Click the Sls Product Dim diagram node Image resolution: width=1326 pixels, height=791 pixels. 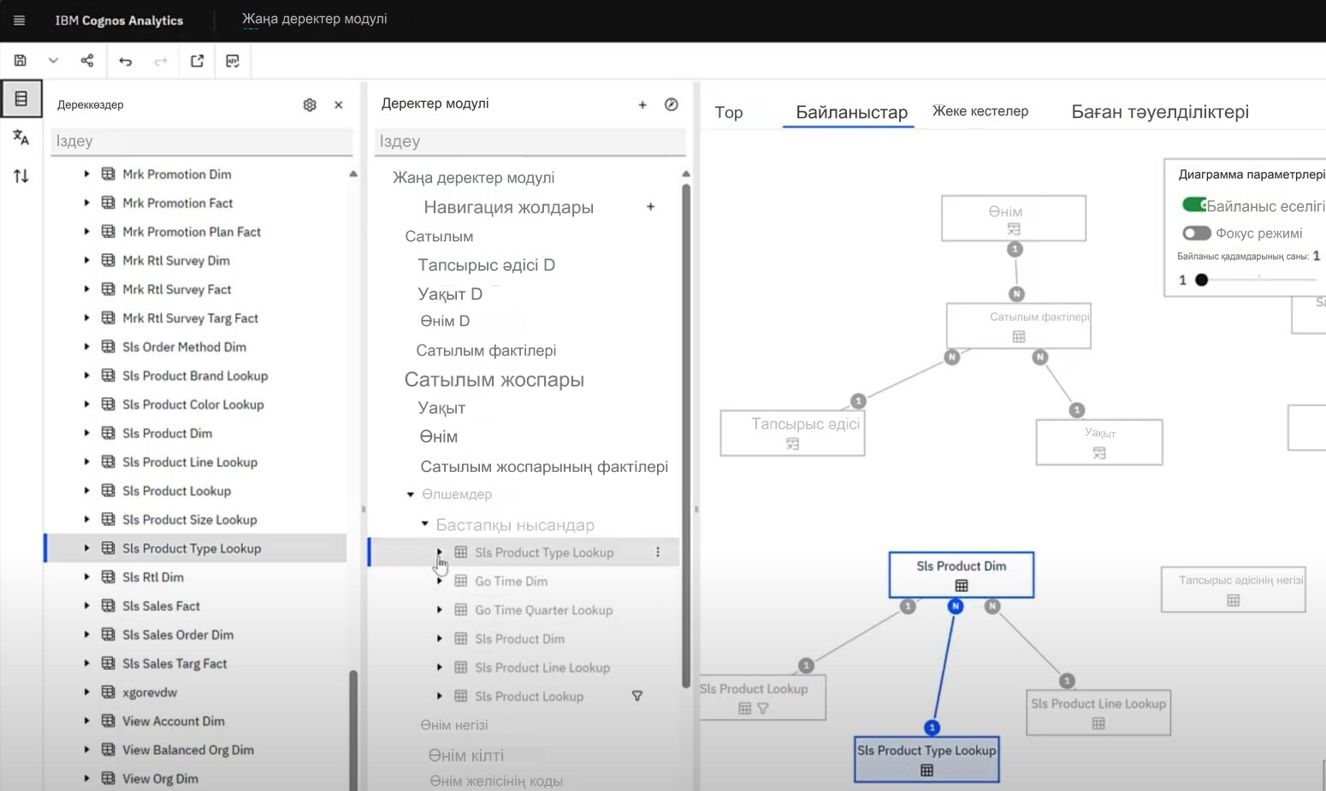[x=962, y=575]
